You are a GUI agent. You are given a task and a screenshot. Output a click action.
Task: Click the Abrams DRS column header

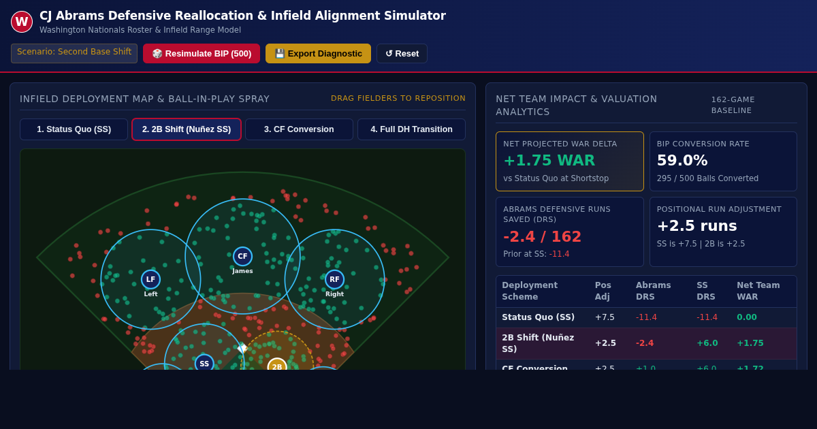(x=660, y=291)
